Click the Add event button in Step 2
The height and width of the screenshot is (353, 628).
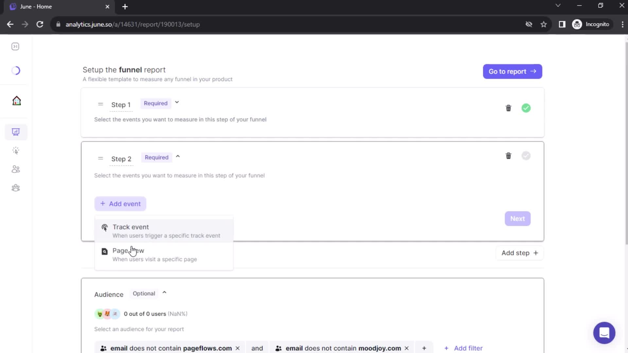pyautogui.click(x=120, y=204)
